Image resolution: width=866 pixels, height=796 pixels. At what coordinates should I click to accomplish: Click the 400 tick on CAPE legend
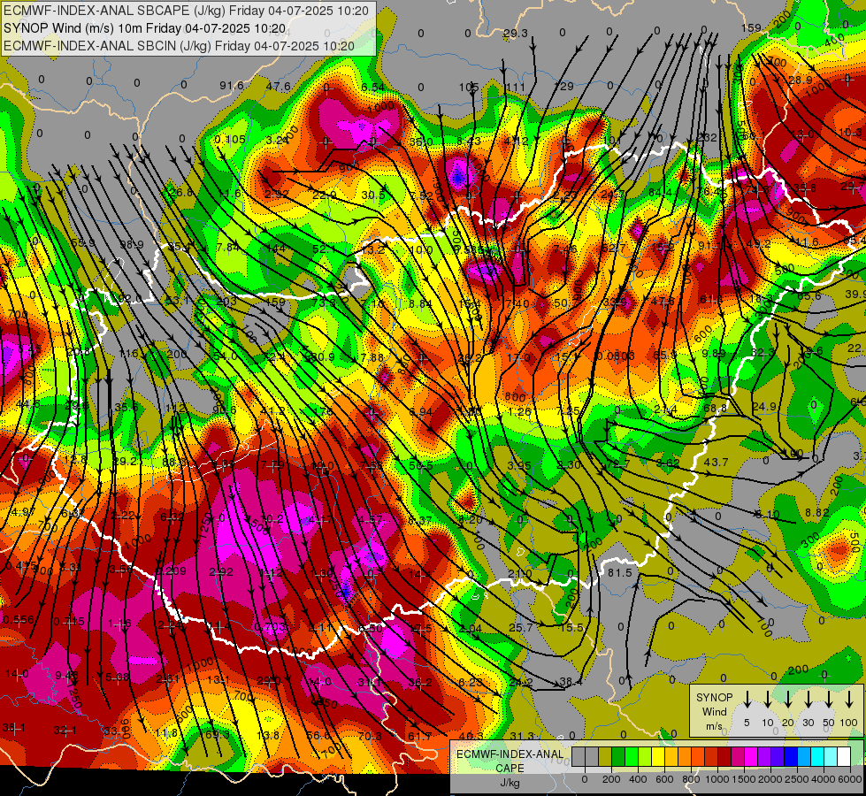pyautogui.click(x=638, y=779)
